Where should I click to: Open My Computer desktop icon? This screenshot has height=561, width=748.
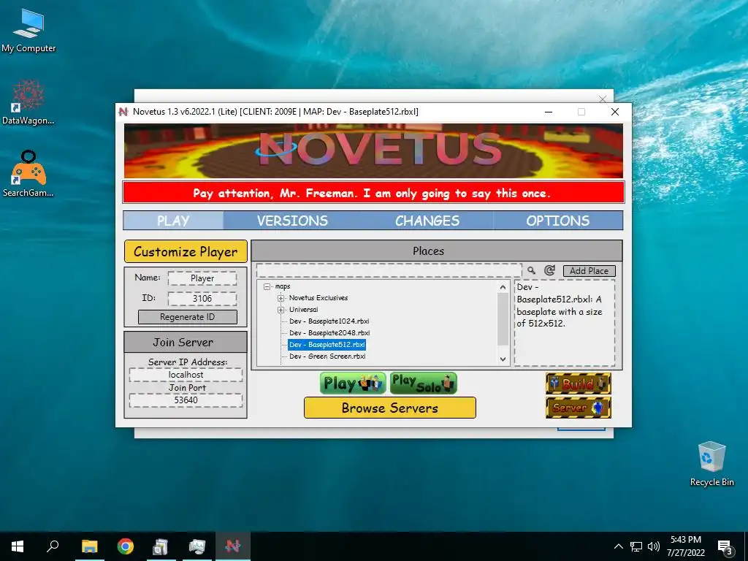click(28, 30)
